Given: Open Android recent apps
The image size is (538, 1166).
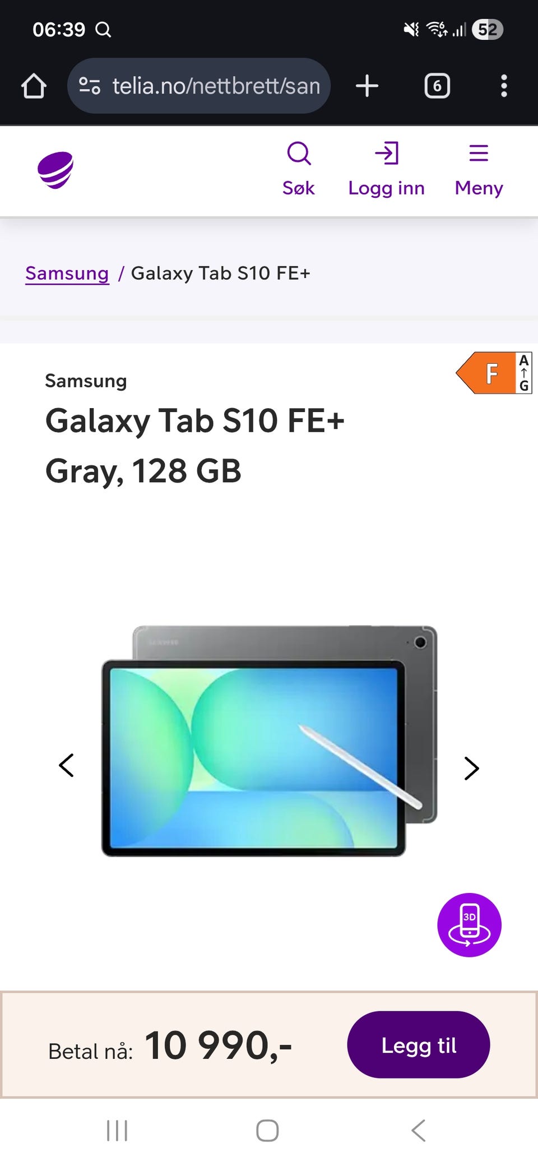Looking at the screenshot, I should coord(117,1131).
